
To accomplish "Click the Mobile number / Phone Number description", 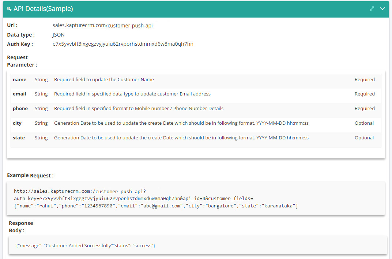I will pyautogui.click(x=139, y=109).
